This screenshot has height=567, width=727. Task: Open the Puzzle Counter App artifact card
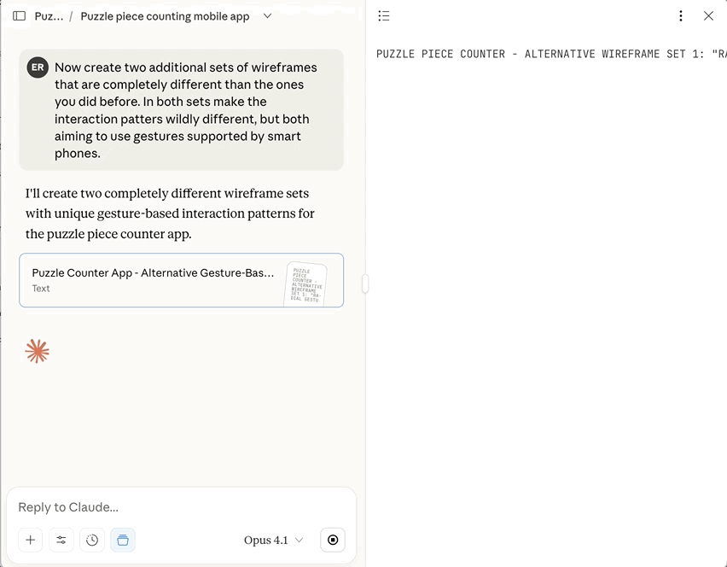pos(154,279)
